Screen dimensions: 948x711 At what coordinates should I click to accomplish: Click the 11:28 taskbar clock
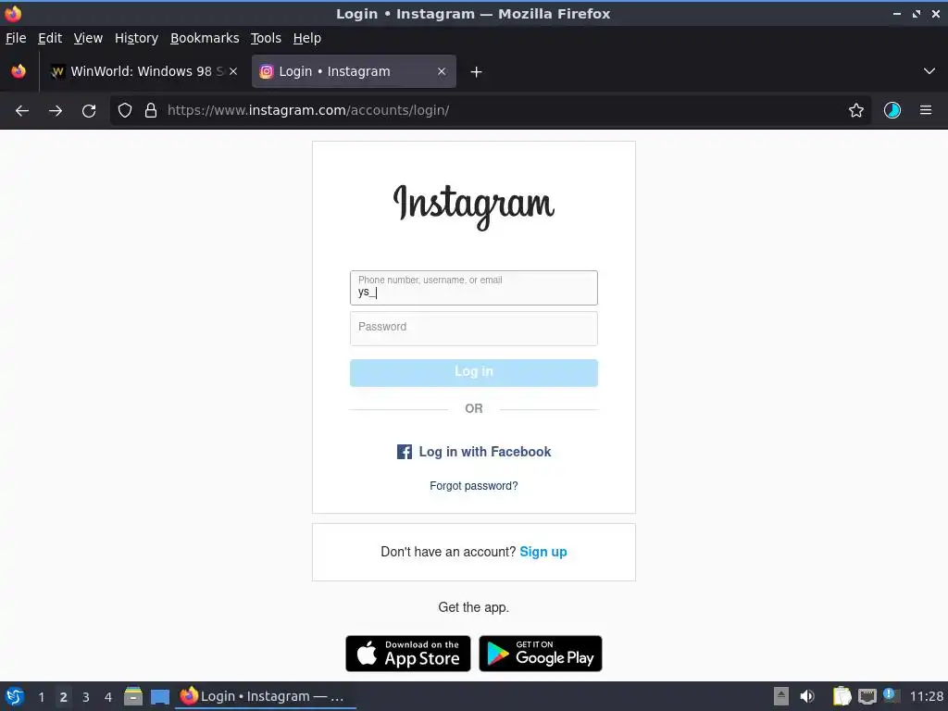click(926, 696)
